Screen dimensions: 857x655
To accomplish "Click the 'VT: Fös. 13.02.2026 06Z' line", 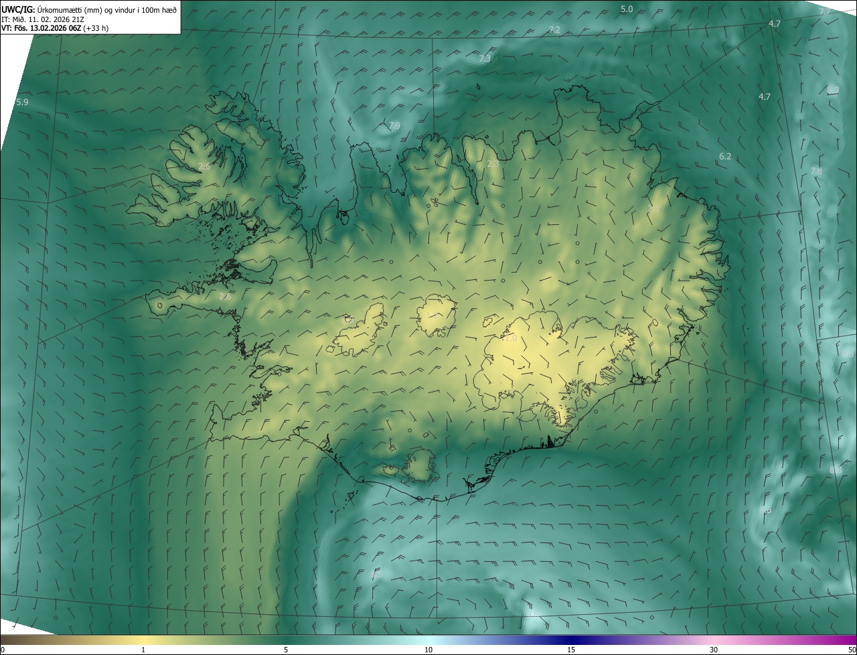I will pyautogui.click(x=42, y=28).
